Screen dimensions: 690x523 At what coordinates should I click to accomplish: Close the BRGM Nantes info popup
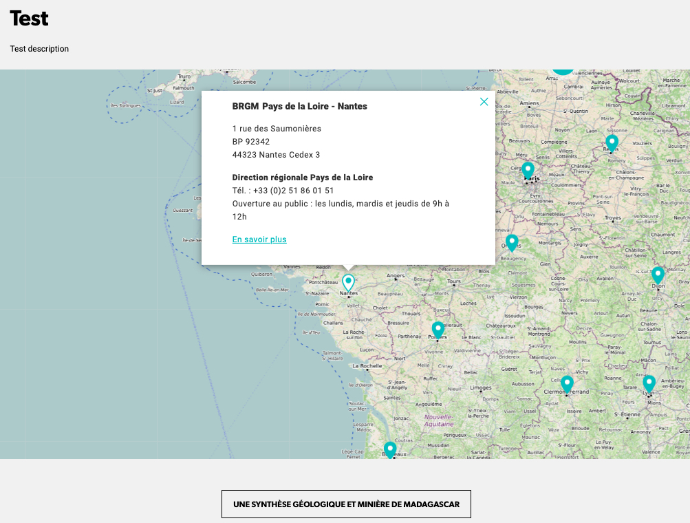pyautogui.click(x=484, y=102)
